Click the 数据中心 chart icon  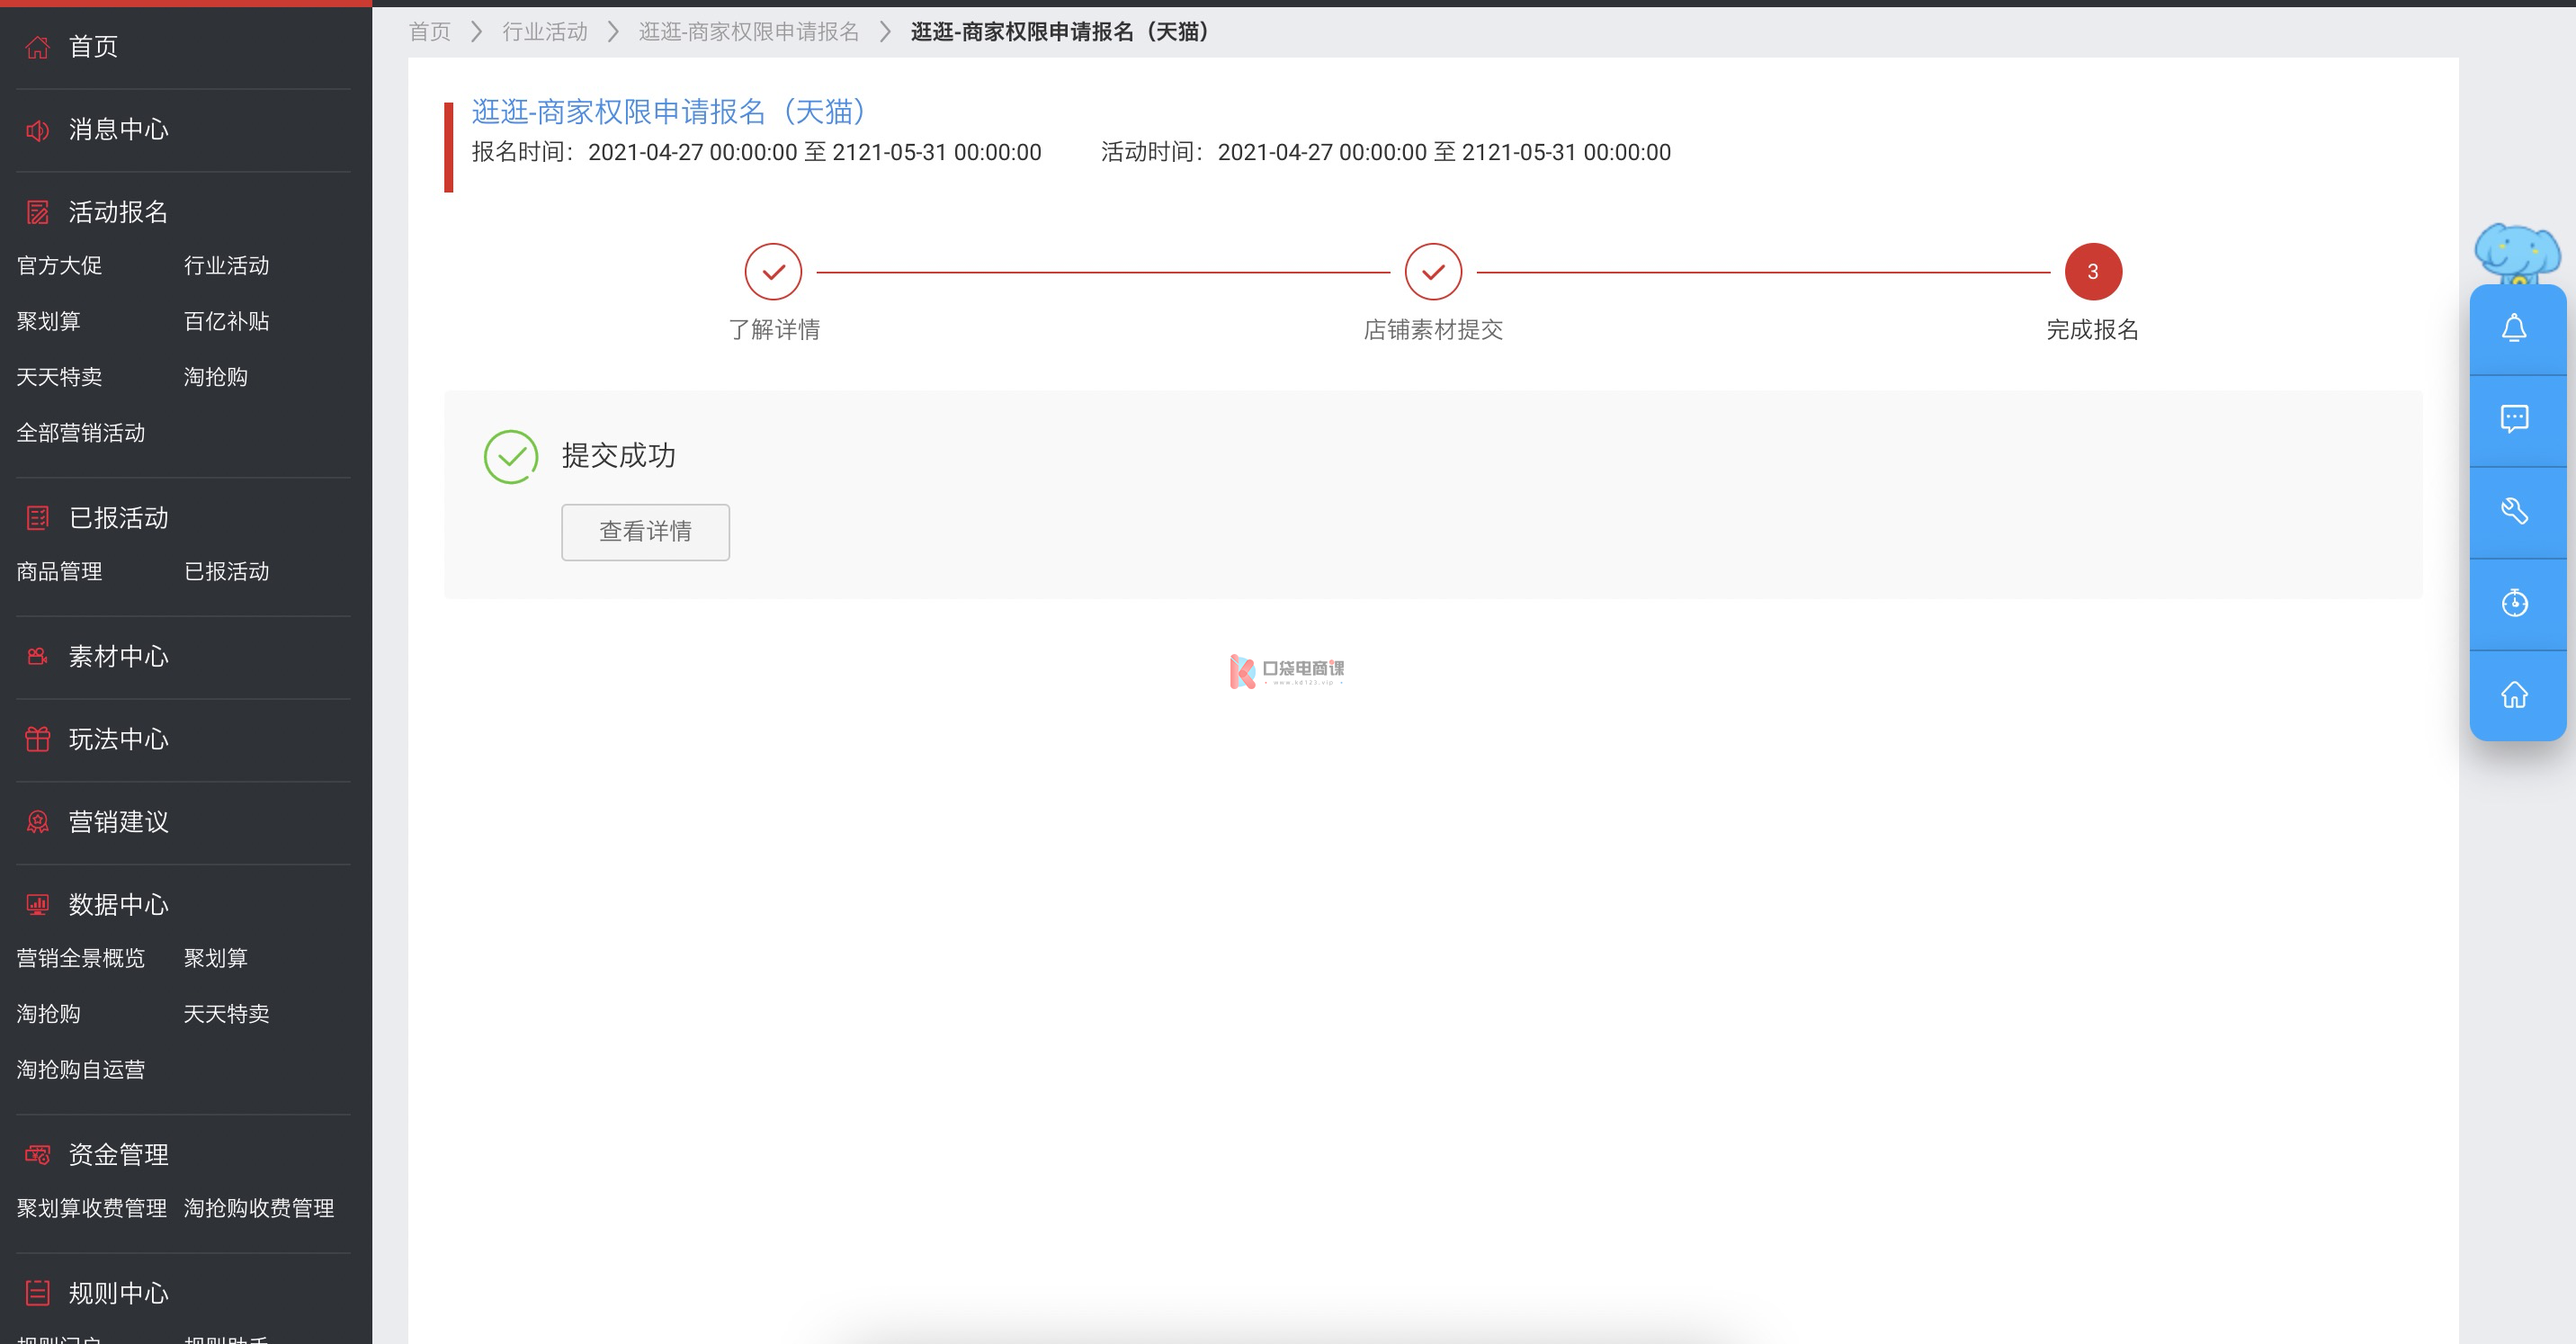pyautogui.click(x=38, y=905)
